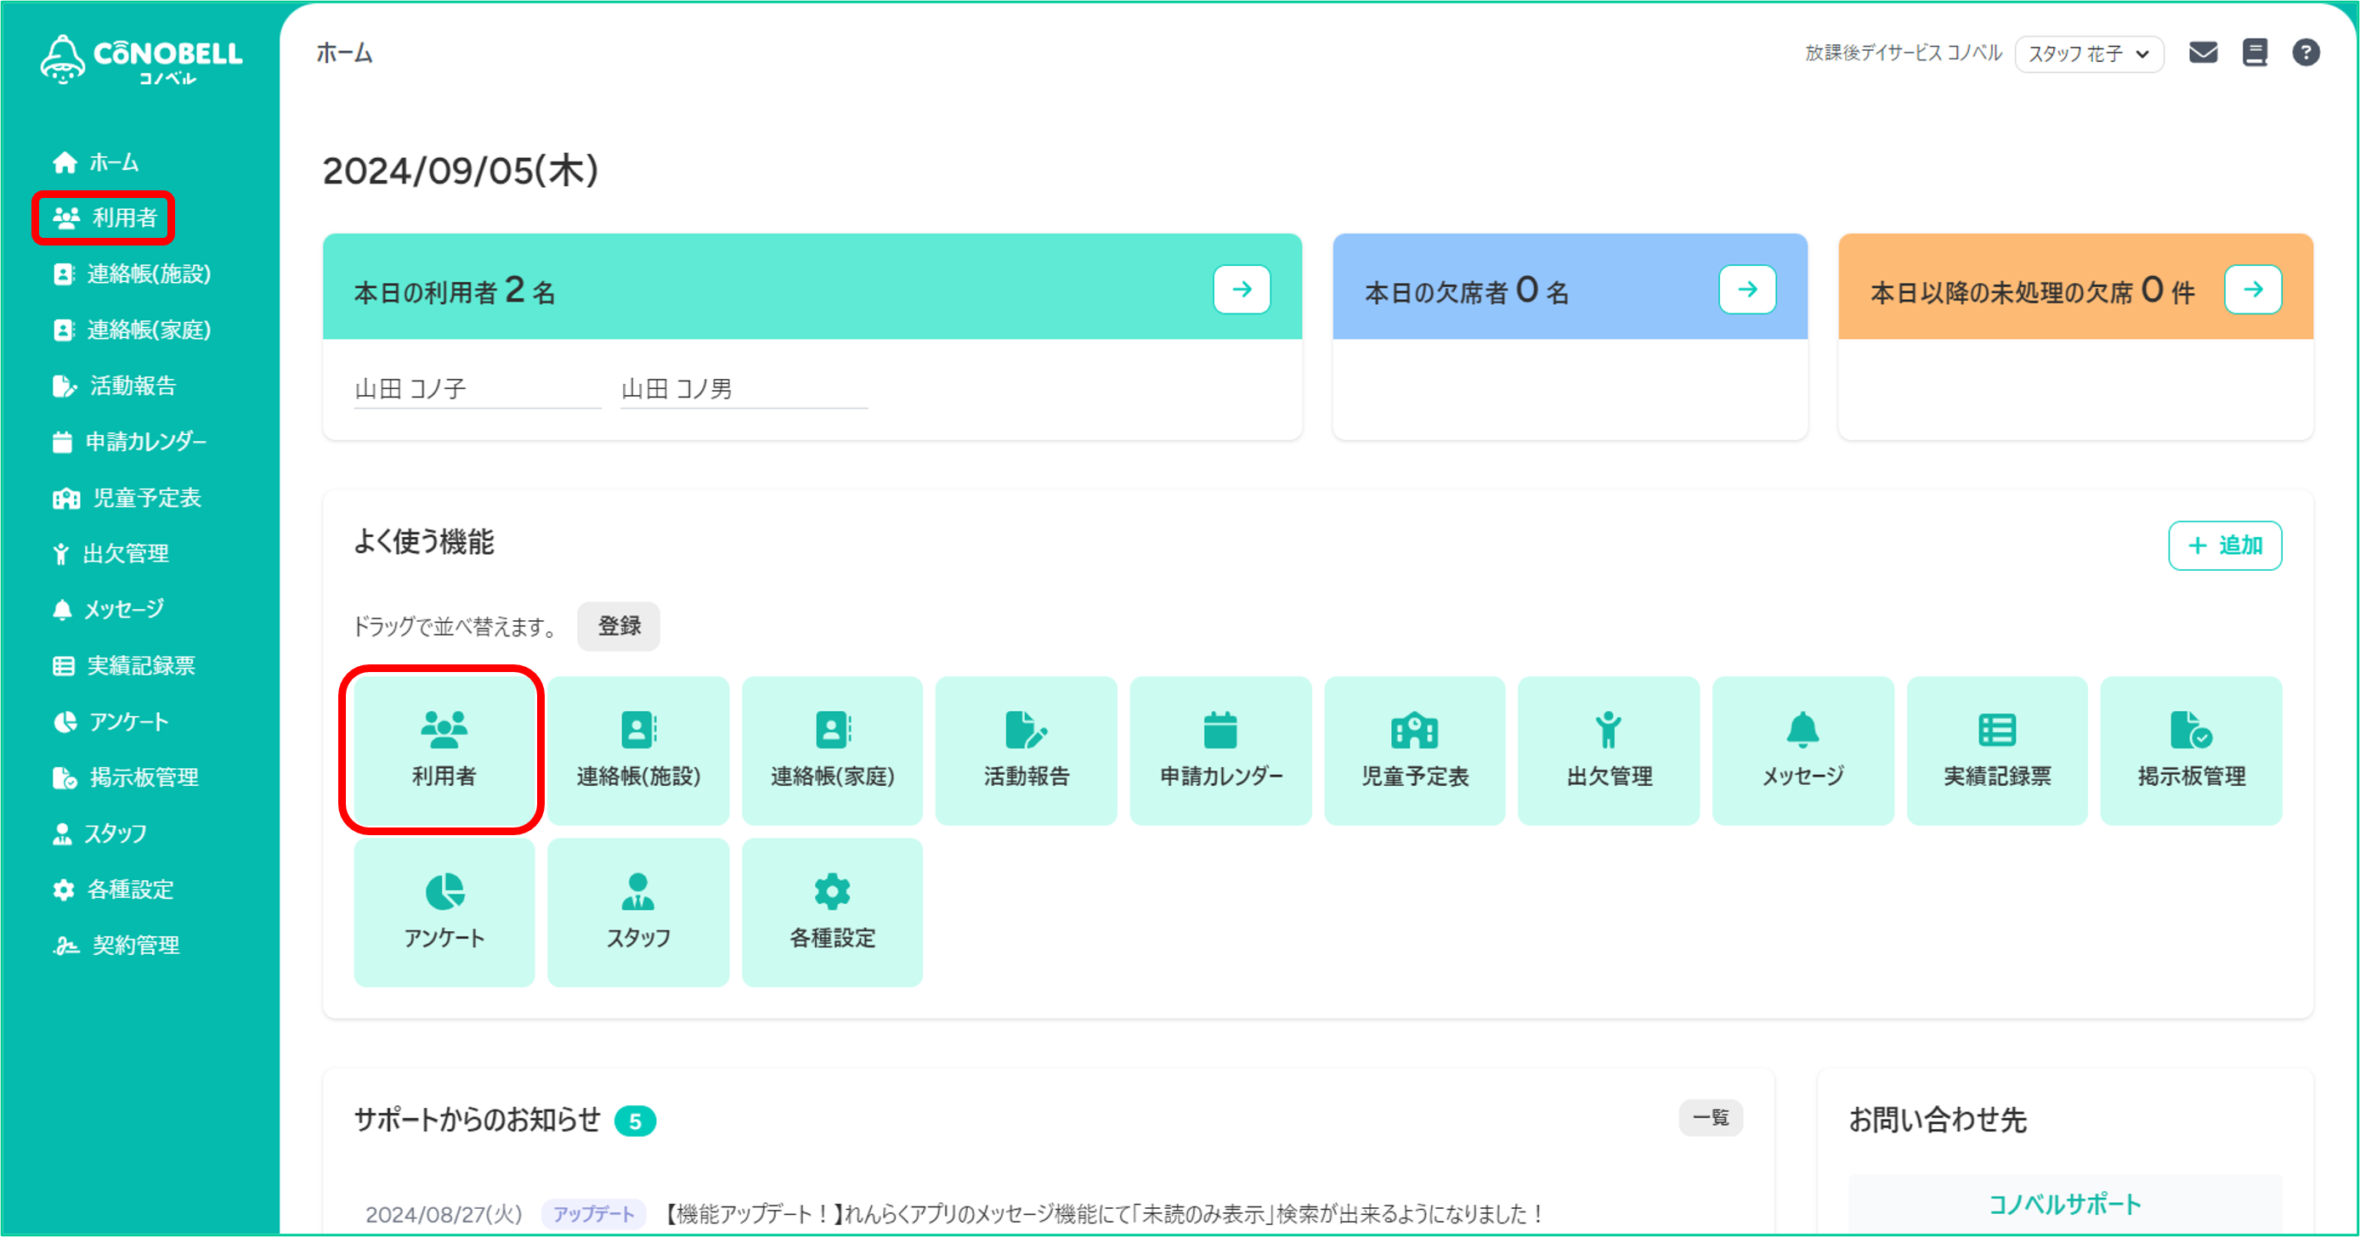
Task: Click arrow on 本日以降の未処理の欠席 card
Action: pos(2254,290)
